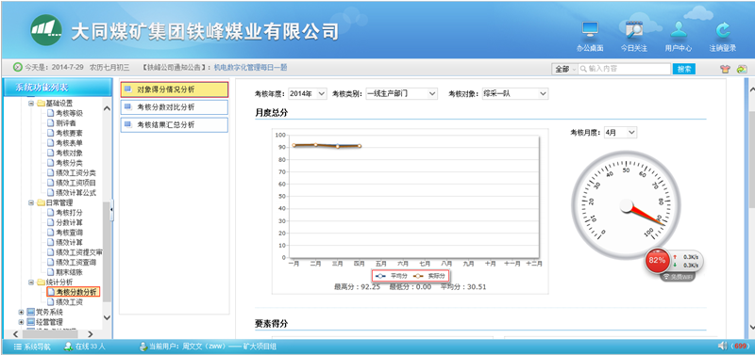Click the picture icon beside the shirt icon
The width and height of the screenshot is (755, 355).
(x=742, y=69)
